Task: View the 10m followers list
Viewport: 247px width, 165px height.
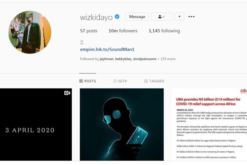Action: [x=123, y=31]
